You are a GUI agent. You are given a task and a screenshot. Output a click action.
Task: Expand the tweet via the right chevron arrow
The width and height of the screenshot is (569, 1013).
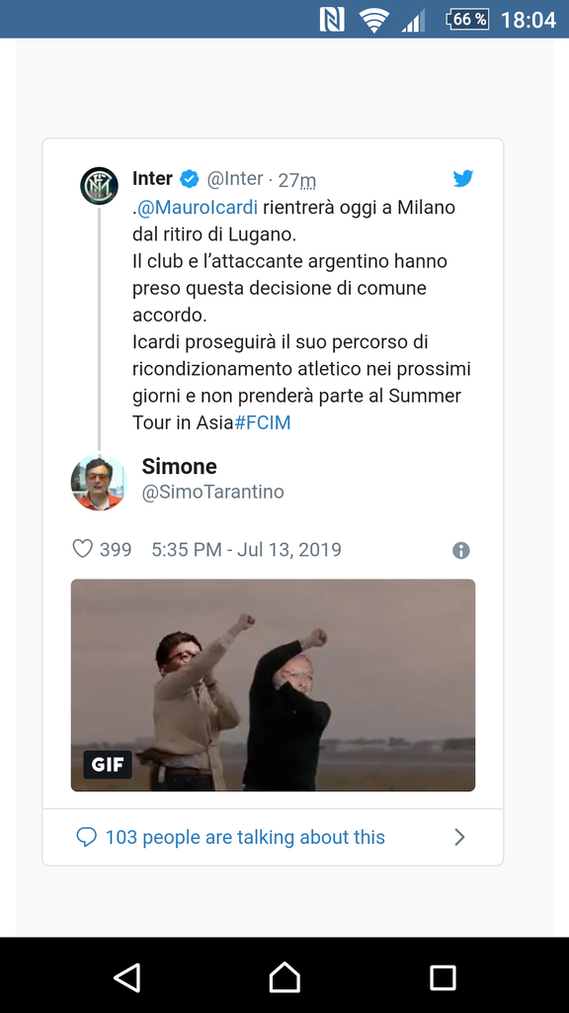click(x=458, y=836)
